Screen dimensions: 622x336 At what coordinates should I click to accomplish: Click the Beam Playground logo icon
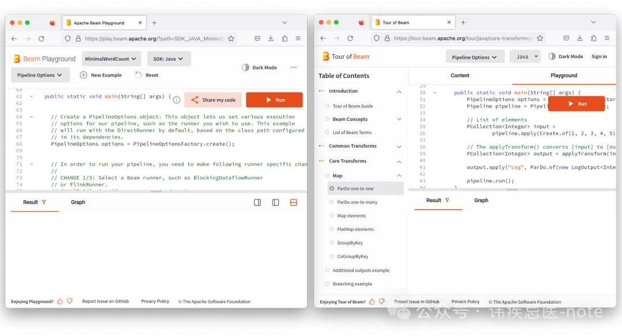[17, 59]
